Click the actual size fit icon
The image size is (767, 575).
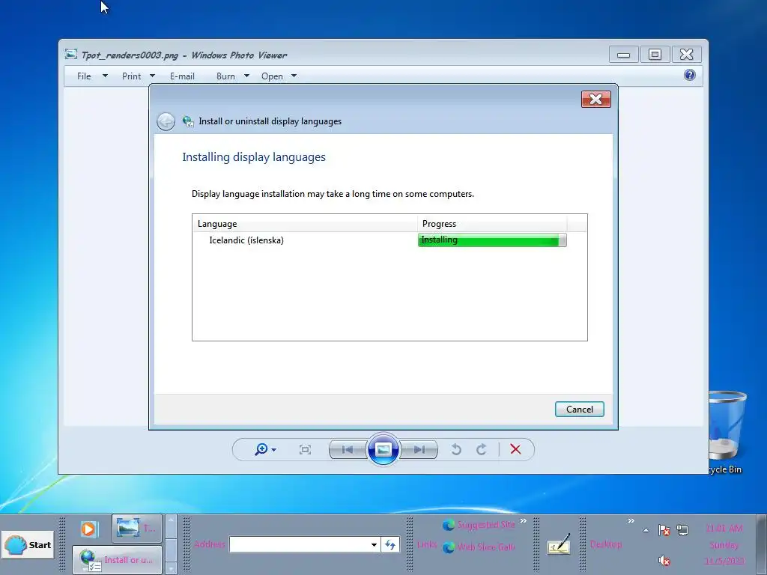[305, 449]
